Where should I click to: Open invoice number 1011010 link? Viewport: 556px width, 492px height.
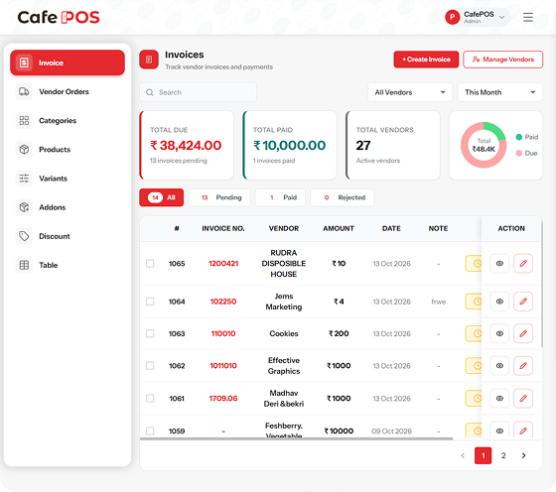[223, 366]
